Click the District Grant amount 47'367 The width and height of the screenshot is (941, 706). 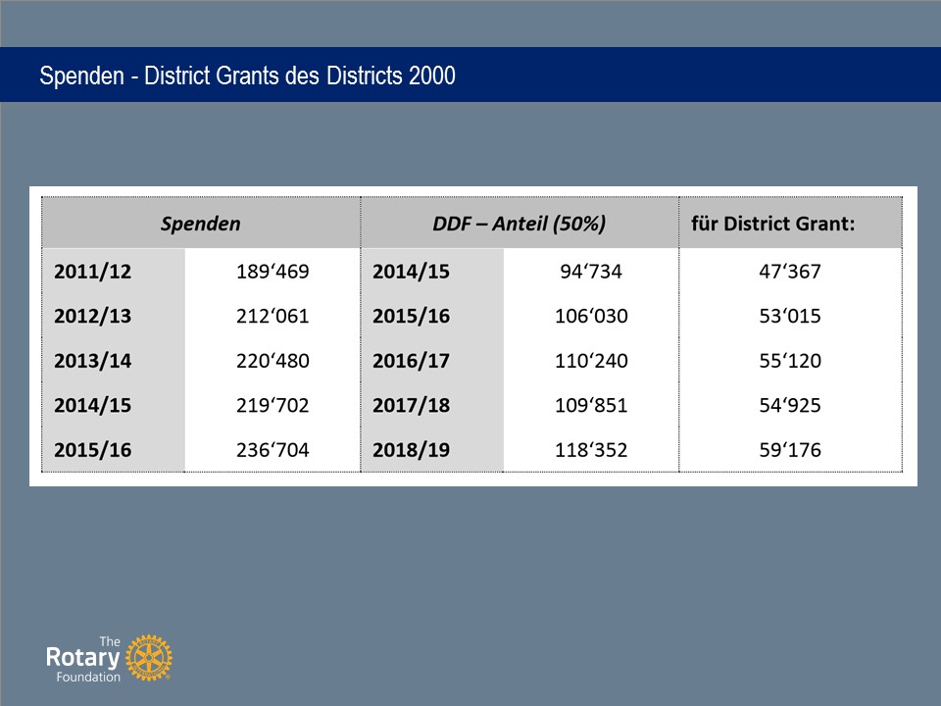coord(790,272)
